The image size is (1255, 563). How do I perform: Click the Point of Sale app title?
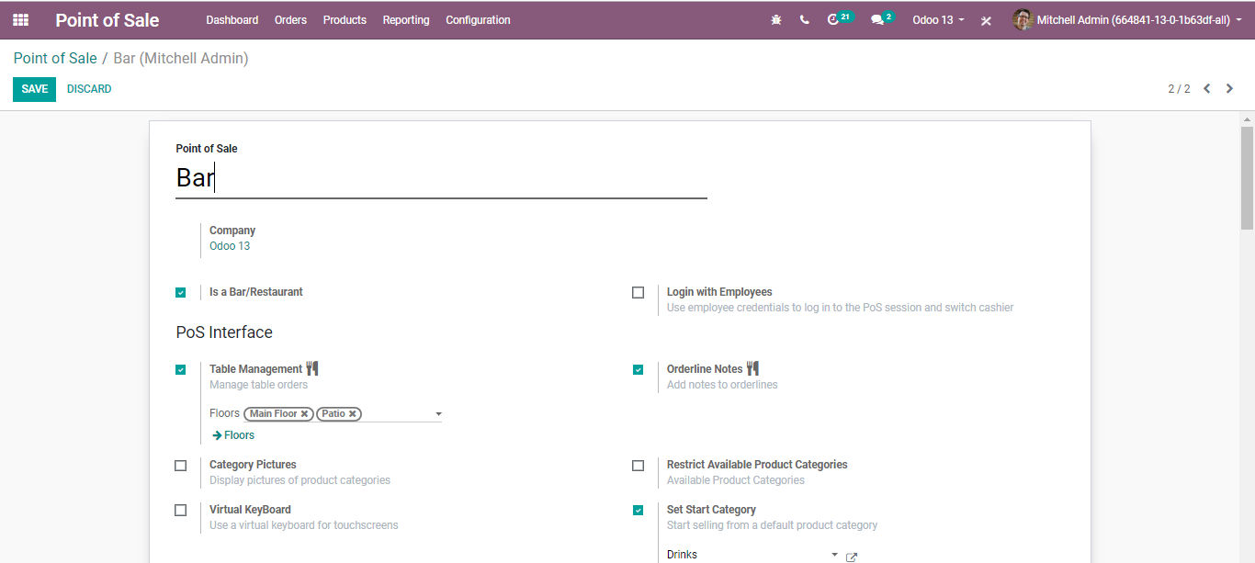107,20
